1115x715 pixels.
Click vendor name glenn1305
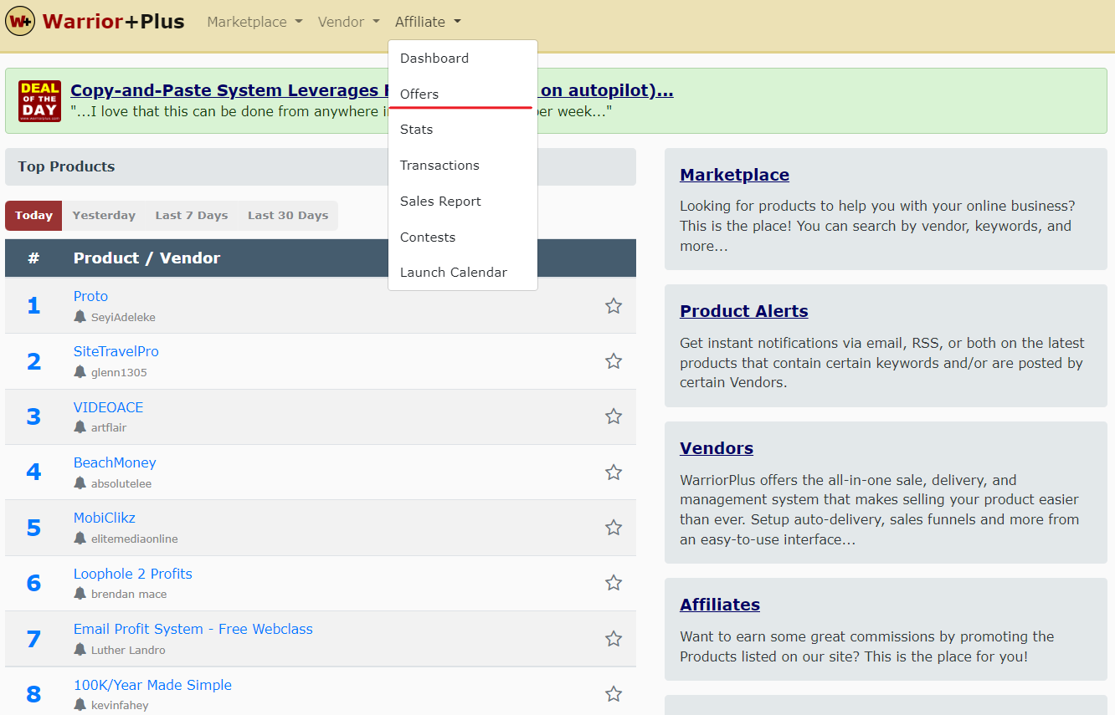tap(119, 372)
